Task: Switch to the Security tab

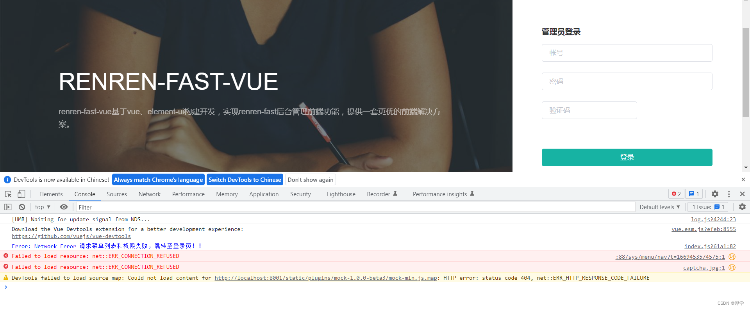Action: [300, 194]
